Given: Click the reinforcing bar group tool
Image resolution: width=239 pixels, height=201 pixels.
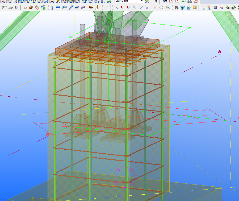Looking at the screenshot, I should [x=31, y=7].
